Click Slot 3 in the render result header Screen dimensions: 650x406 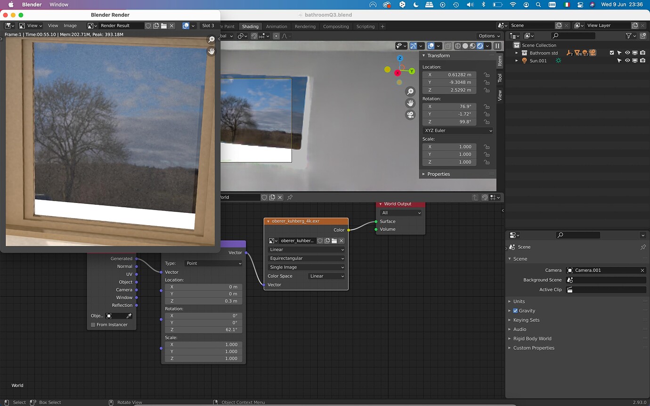tap(208, 25)
